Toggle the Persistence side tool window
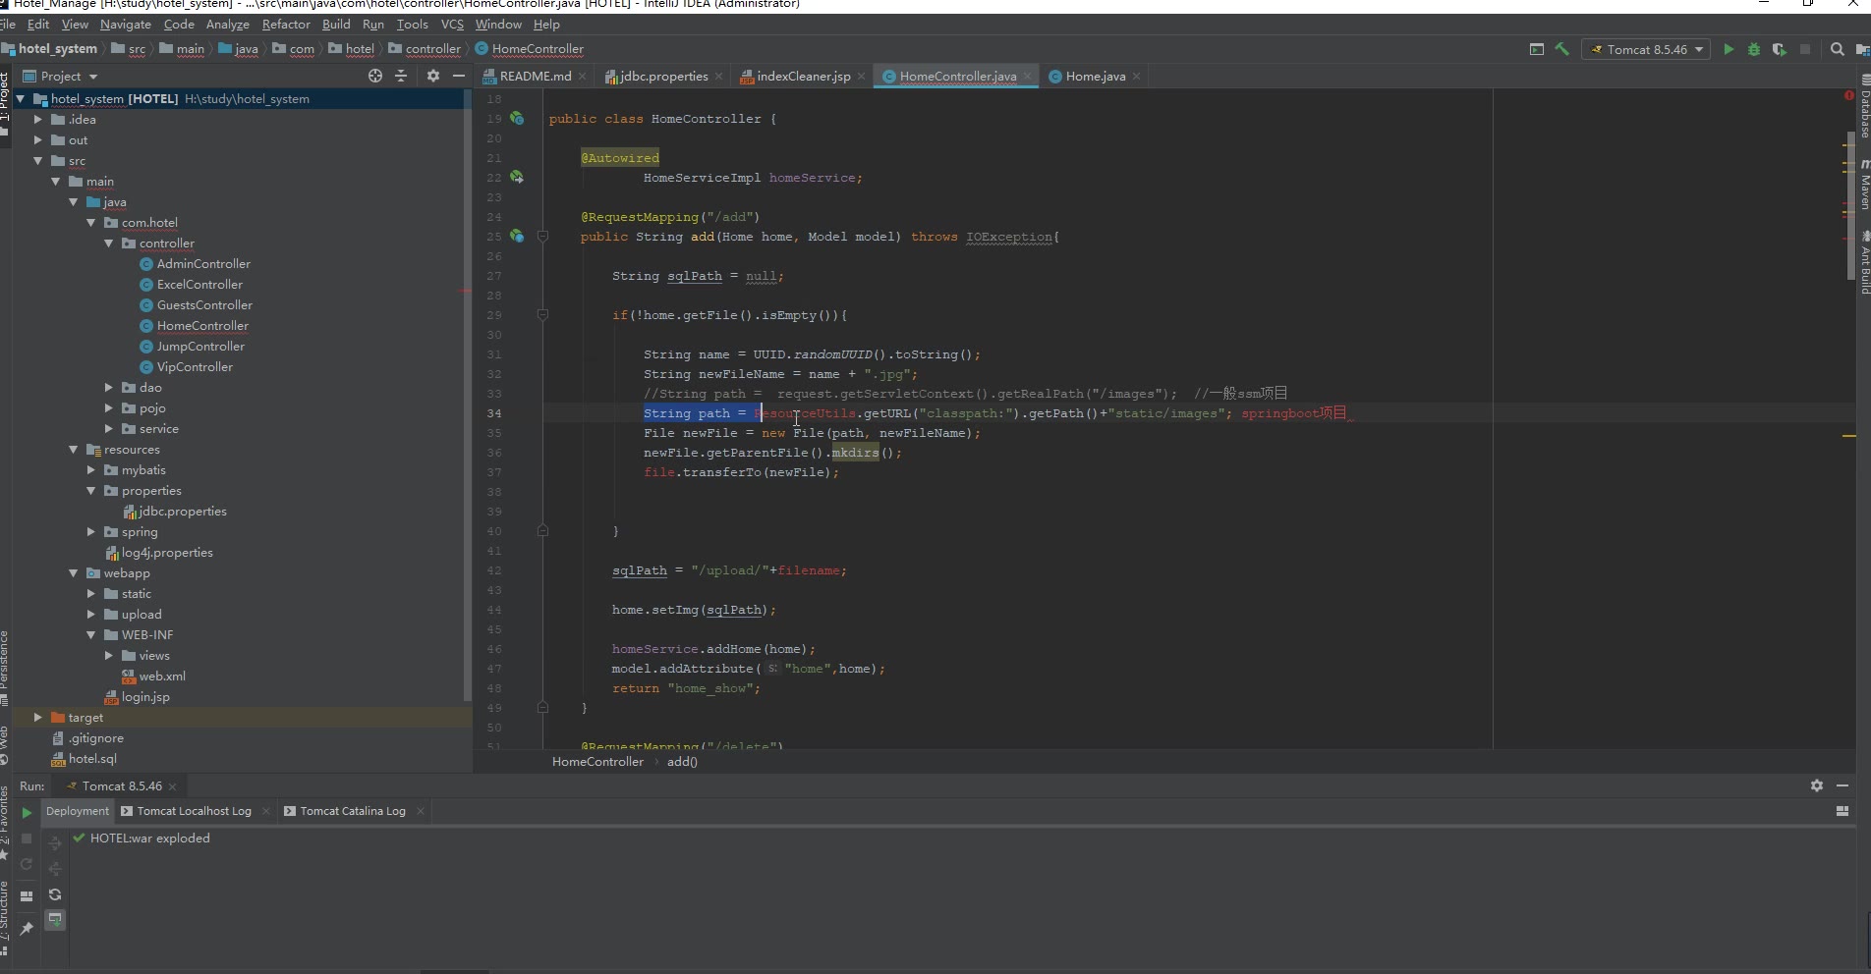The height and width of the screenshot is (974, 1871). [x=5, y=668]
